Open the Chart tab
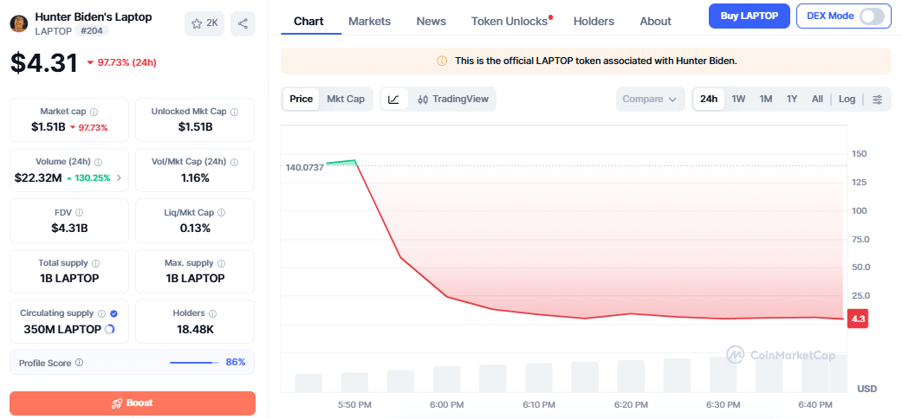Viewport: 902px width, 419px height. (x=309, y=22)
